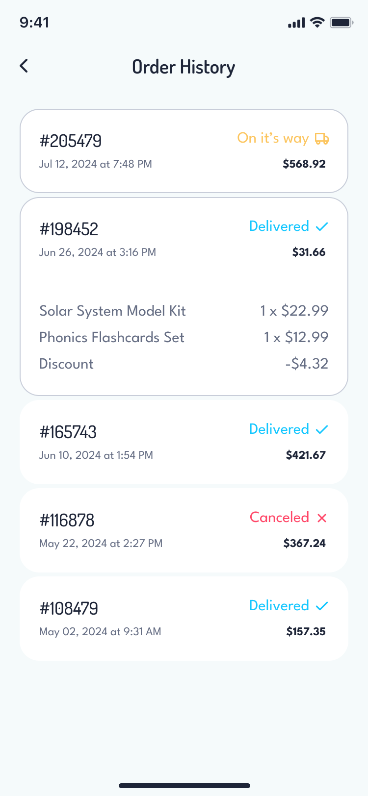The height and width of the screenshot is (796, 368).
Task: Click the red Canceled status label
Action: pyautogui.click(x=279, y=518)
